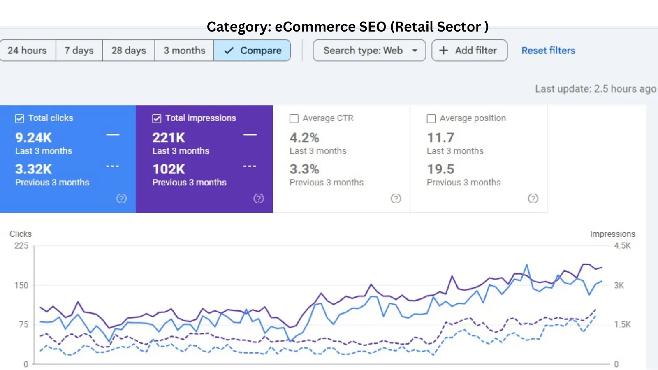Screen dimensions: 658x370
Task: Open help icon in Total impressions card
Action: point(259,199)
